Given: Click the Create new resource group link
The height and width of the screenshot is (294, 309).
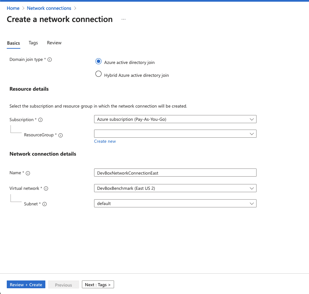Looking at the screenshot, I should coord(105,141).
